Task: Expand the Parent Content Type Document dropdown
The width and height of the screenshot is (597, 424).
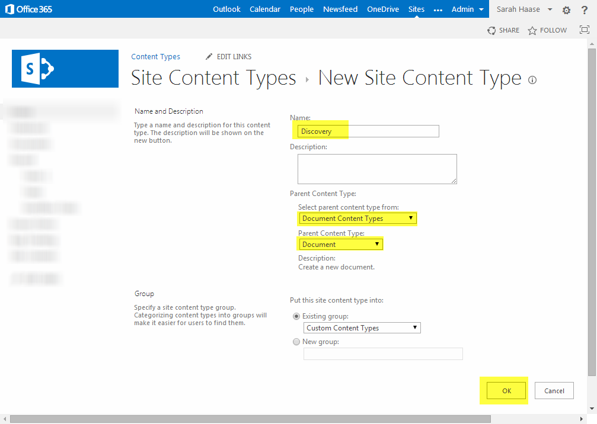Action: 340,244
